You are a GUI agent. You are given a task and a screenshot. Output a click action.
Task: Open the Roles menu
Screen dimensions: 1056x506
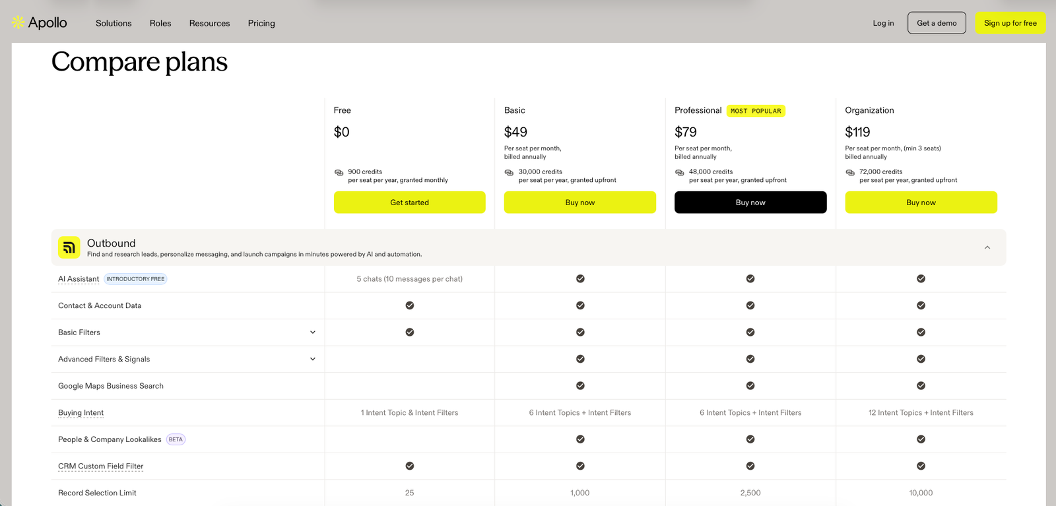coord(160,23)
